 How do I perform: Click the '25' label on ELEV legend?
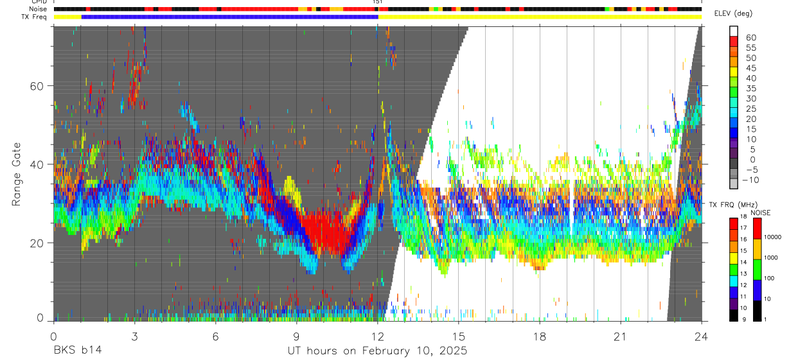[x=750, y=108]
